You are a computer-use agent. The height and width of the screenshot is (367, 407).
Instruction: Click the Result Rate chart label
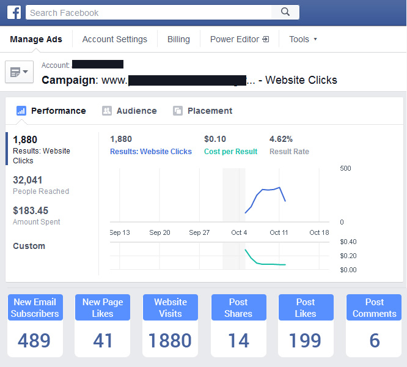289,152
